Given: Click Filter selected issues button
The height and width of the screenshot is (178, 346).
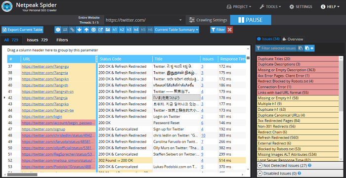Looking at the screenshot, I should coord(276,48).
